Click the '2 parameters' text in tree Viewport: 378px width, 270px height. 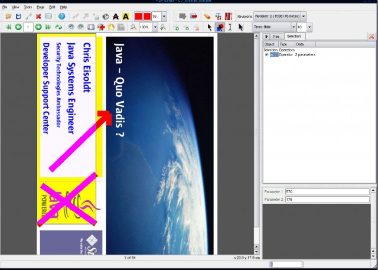click(305, 55)
